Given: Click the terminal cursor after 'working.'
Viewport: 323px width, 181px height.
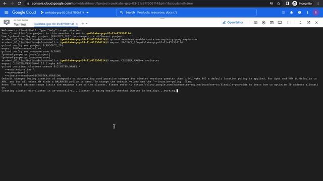Looking at the screenshot, I should pyautogui.click(x=177, y=90).
